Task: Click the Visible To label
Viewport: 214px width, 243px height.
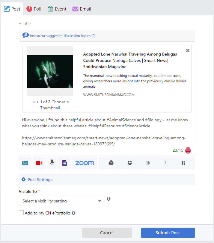Action: [28, 191]
